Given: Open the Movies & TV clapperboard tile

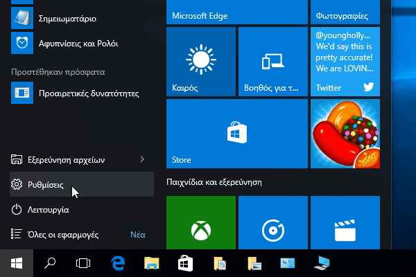Looking at the screenshot, I should [345, 223].
